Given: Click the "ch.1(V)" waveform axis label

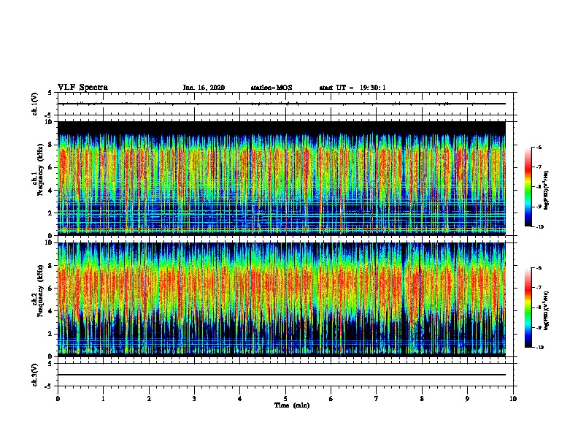Looking at the screenshot, I should [x=34, y=104].
